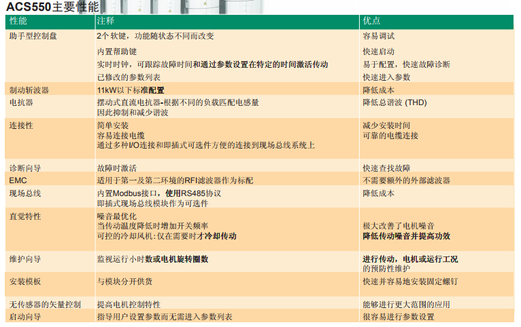Click the 启动向导 row label

tap(25, 317)
